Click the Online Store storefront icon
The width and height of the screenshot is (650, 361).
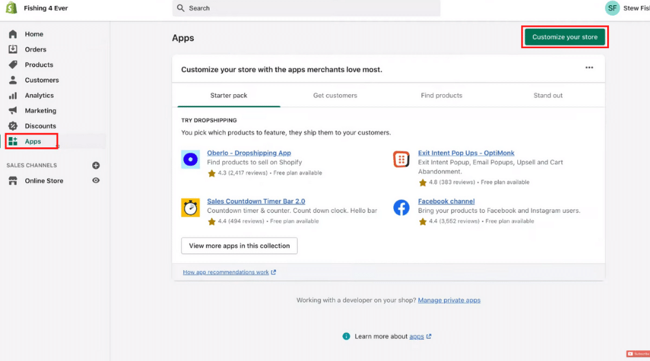pyautogui.click(x=13, y=180)
